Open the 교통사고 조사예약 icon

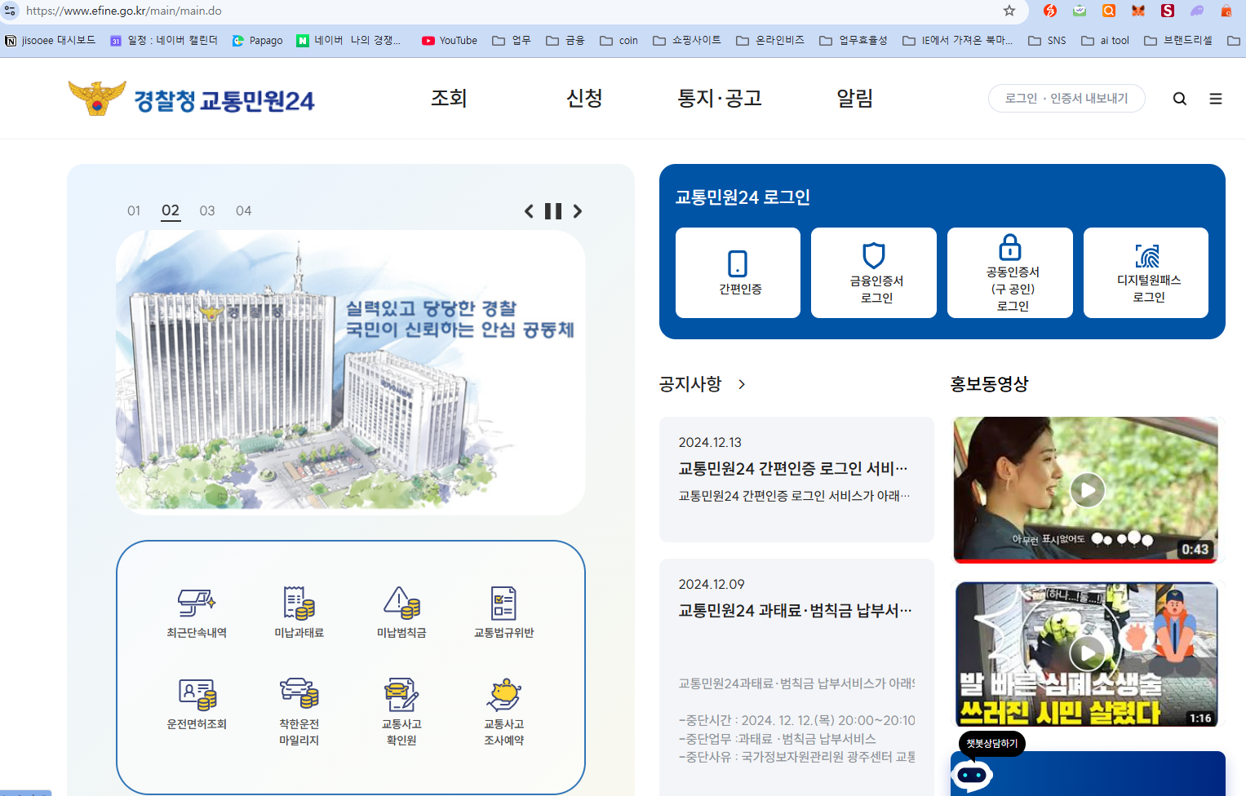pos(503,712)
